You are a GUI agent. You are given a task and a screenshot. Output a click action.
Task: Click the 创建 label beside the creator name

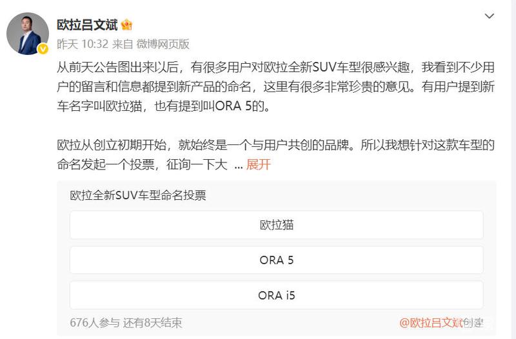473,322
